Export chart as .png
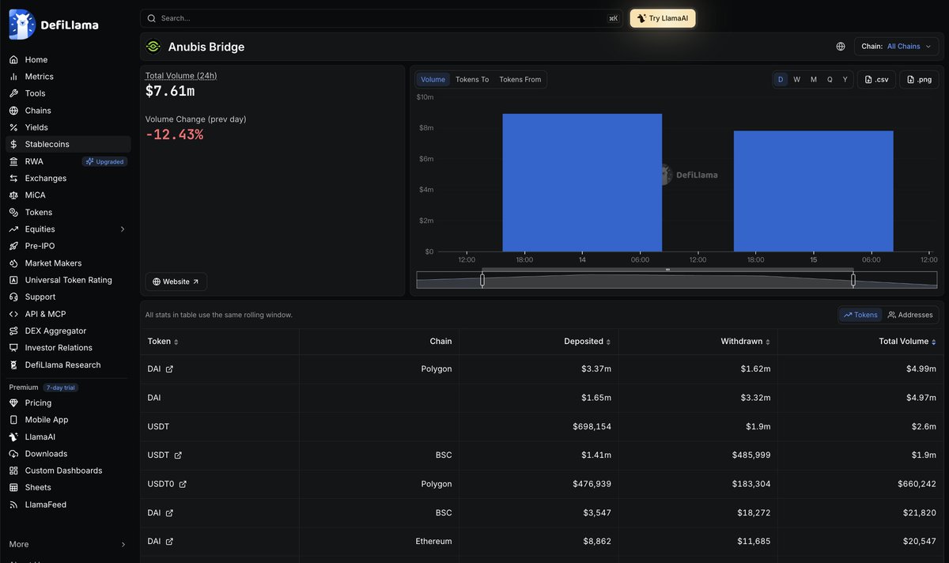Image resolution: width=949 pixels, height=563 pixels. pos(919,79)
